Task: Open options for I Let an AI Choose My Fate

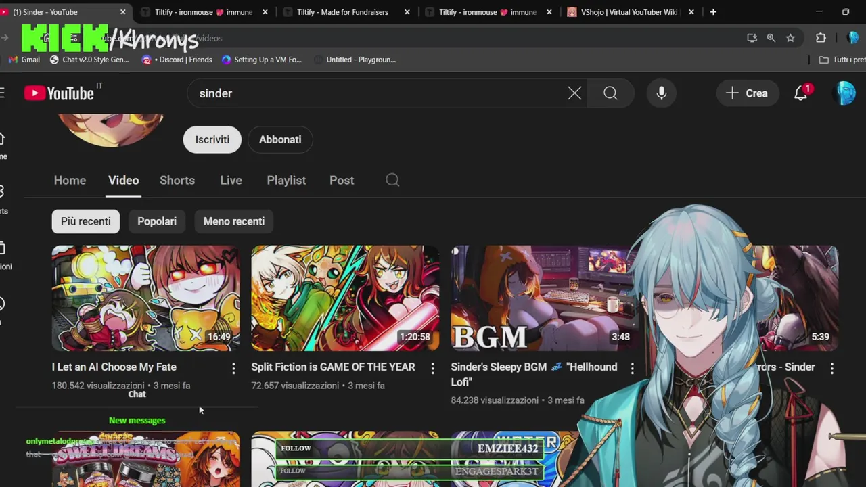Action: 233,368
